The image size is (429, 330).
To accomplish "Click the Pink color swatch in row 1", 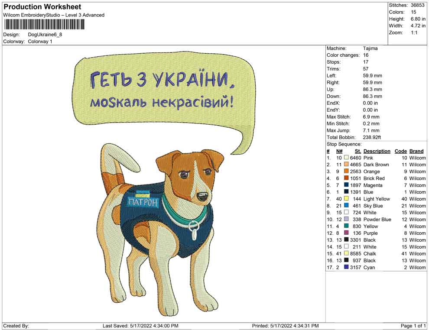I will [x=346, y=158].
